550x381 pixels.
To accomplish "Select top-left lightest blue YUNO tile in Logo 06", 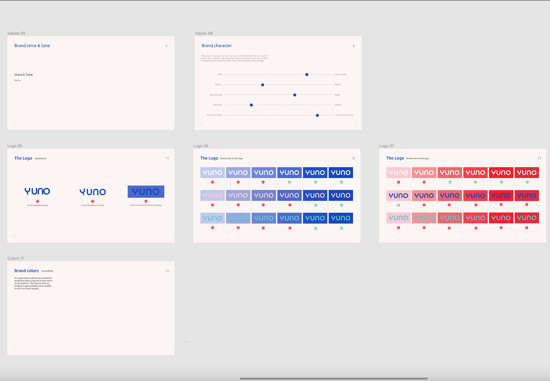I will click(x=212, y=172).
